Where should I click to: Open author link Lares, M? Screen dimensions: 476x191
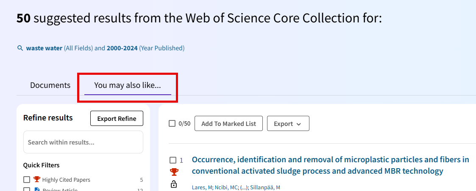(x=202, y=188)
